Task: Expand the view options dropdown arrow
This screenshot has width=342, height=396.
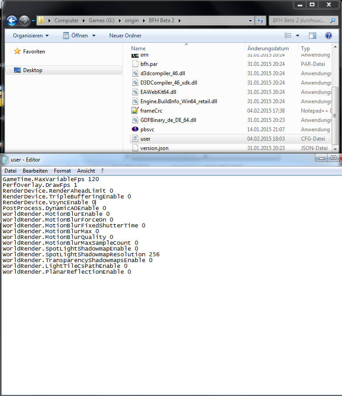Action: tap(298, 36)
